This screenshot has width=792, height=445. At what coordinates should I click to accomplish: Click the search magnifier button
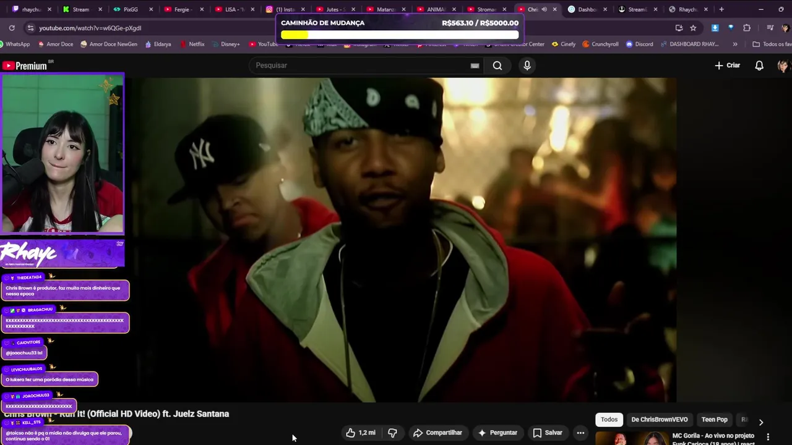point(497,66)
